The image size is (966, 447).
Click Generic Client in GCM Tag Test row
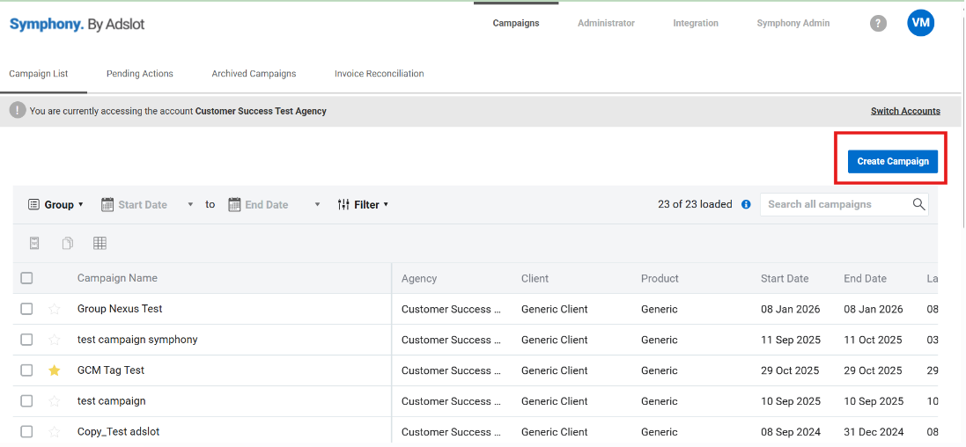[x=555, y=370]
